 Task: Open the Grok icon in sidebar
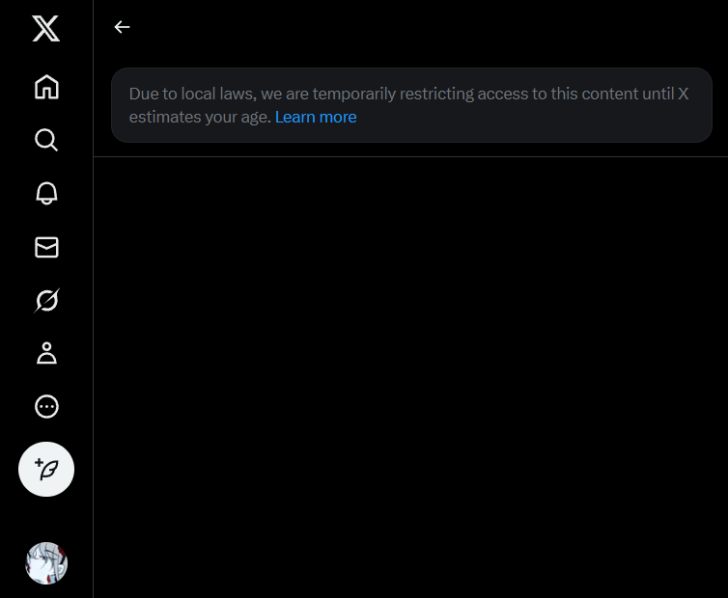coord(46,300)
